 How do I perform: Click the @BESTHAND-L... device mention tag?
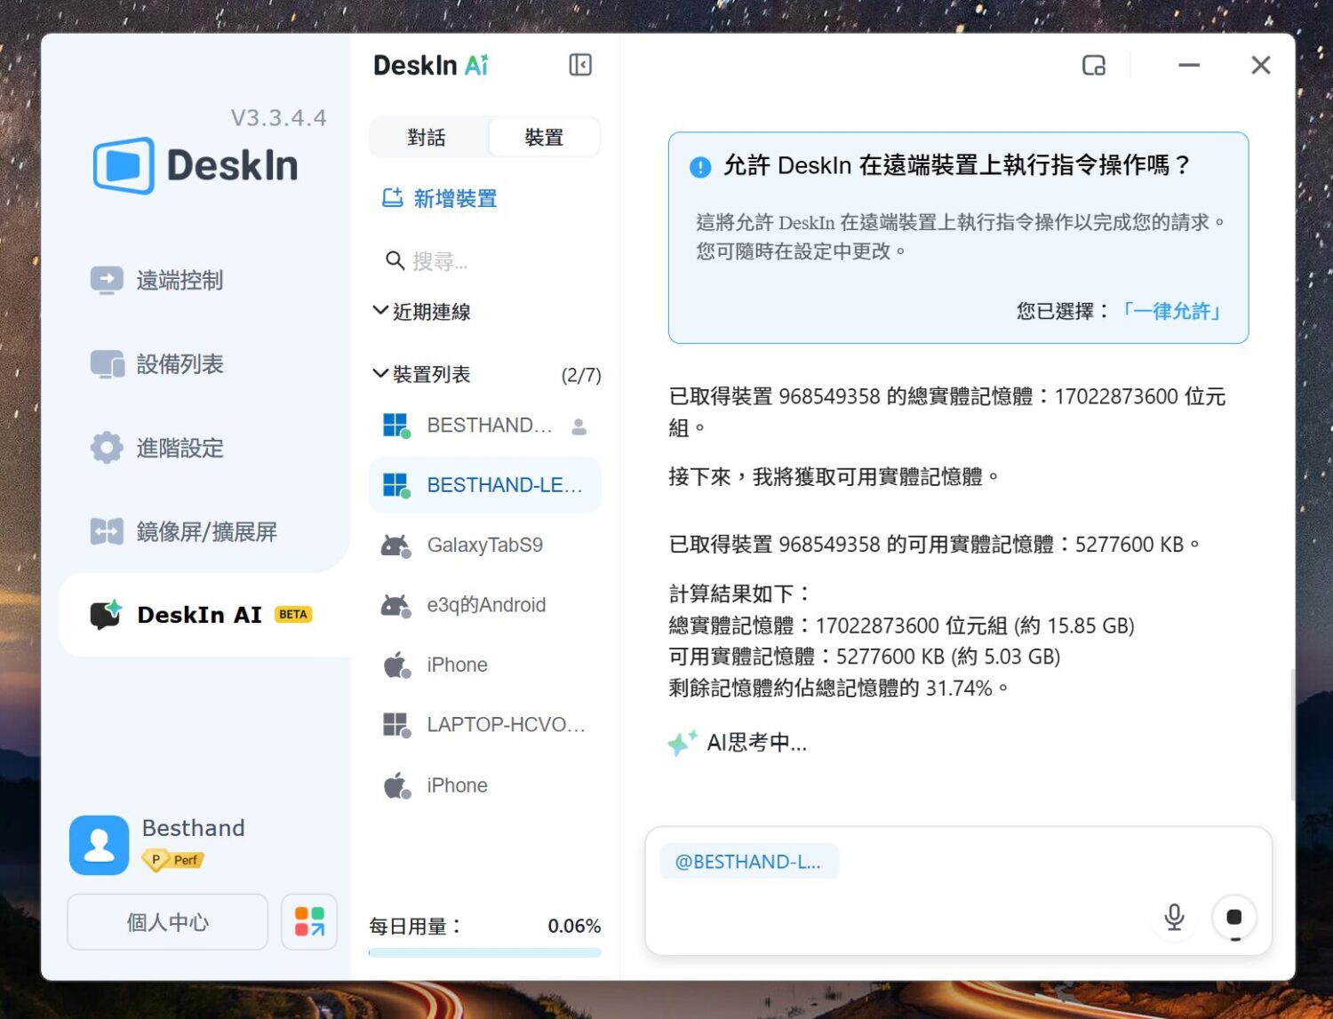click(x=749, y=862)
